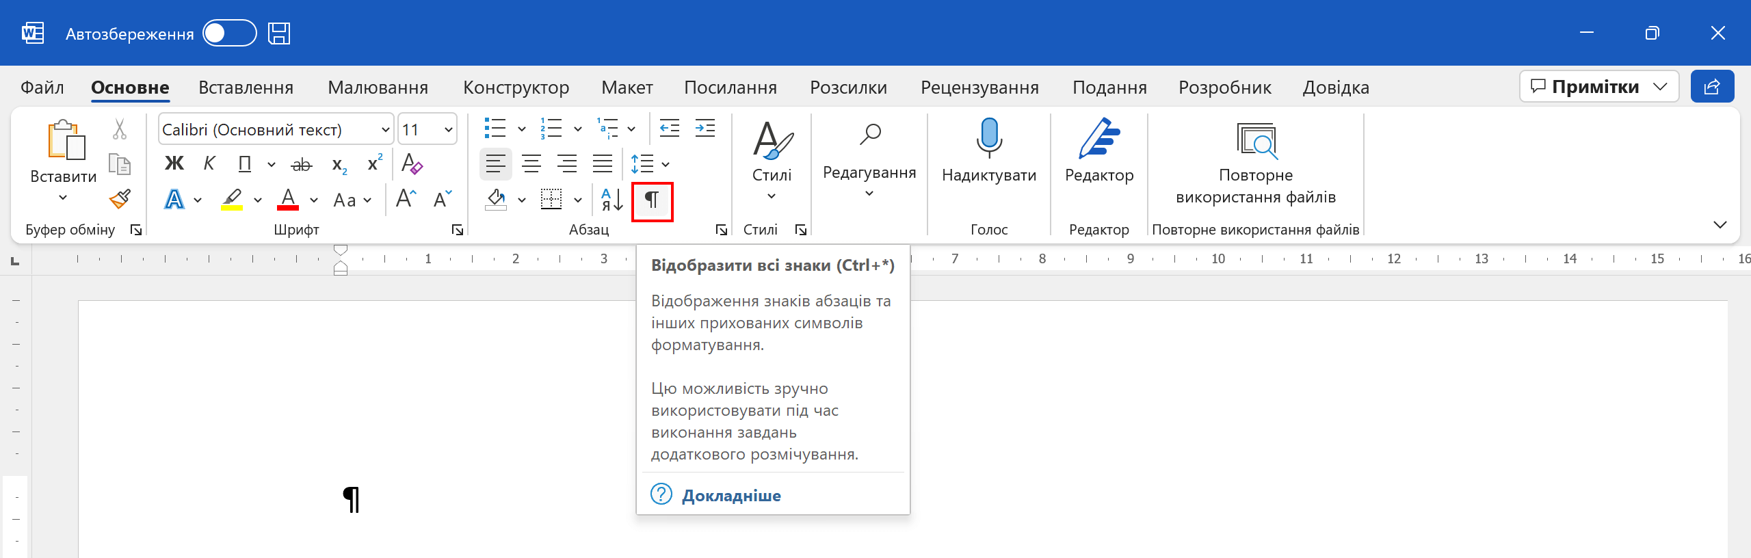Toggle the show all marks ¶ button
Screen dimensions: 1751x558
tap(653, 200)
